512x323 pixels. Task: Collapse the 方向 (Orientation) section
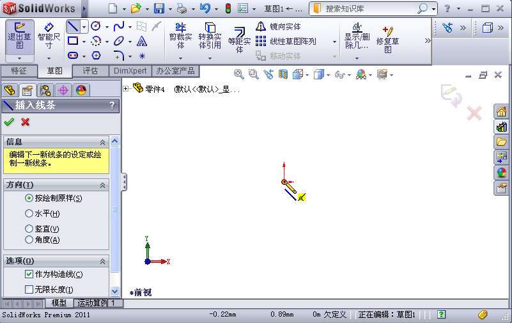point(102,185)
